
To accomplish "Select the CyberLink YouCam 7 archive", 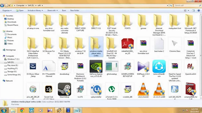I will (x=190, y=43).
